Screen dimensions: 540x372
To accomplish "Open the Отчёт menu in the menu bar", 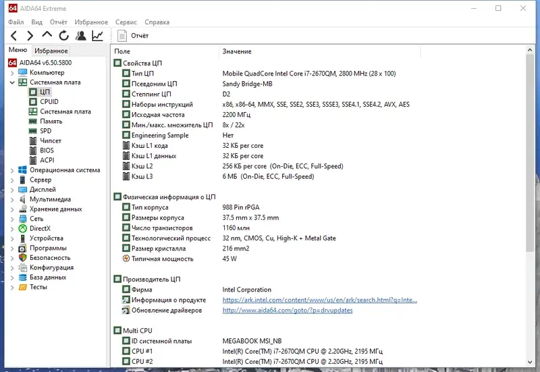I will pyautogui.click(x=58, y=22).
